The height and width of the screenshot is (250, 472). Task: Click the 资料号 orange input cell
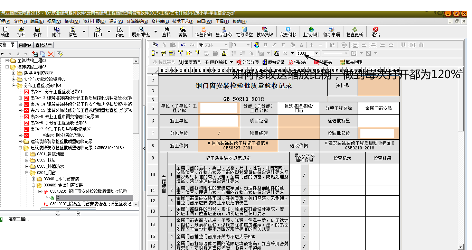click(378, 86)
